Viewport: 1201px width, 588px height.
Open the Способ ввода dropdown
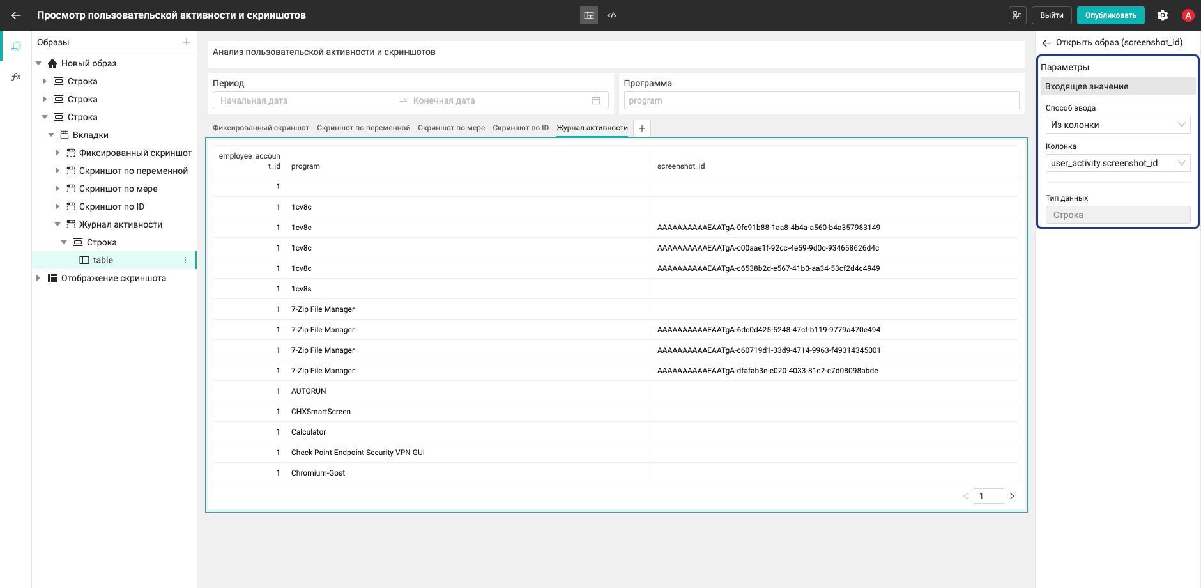click(x=1118, y=125)
